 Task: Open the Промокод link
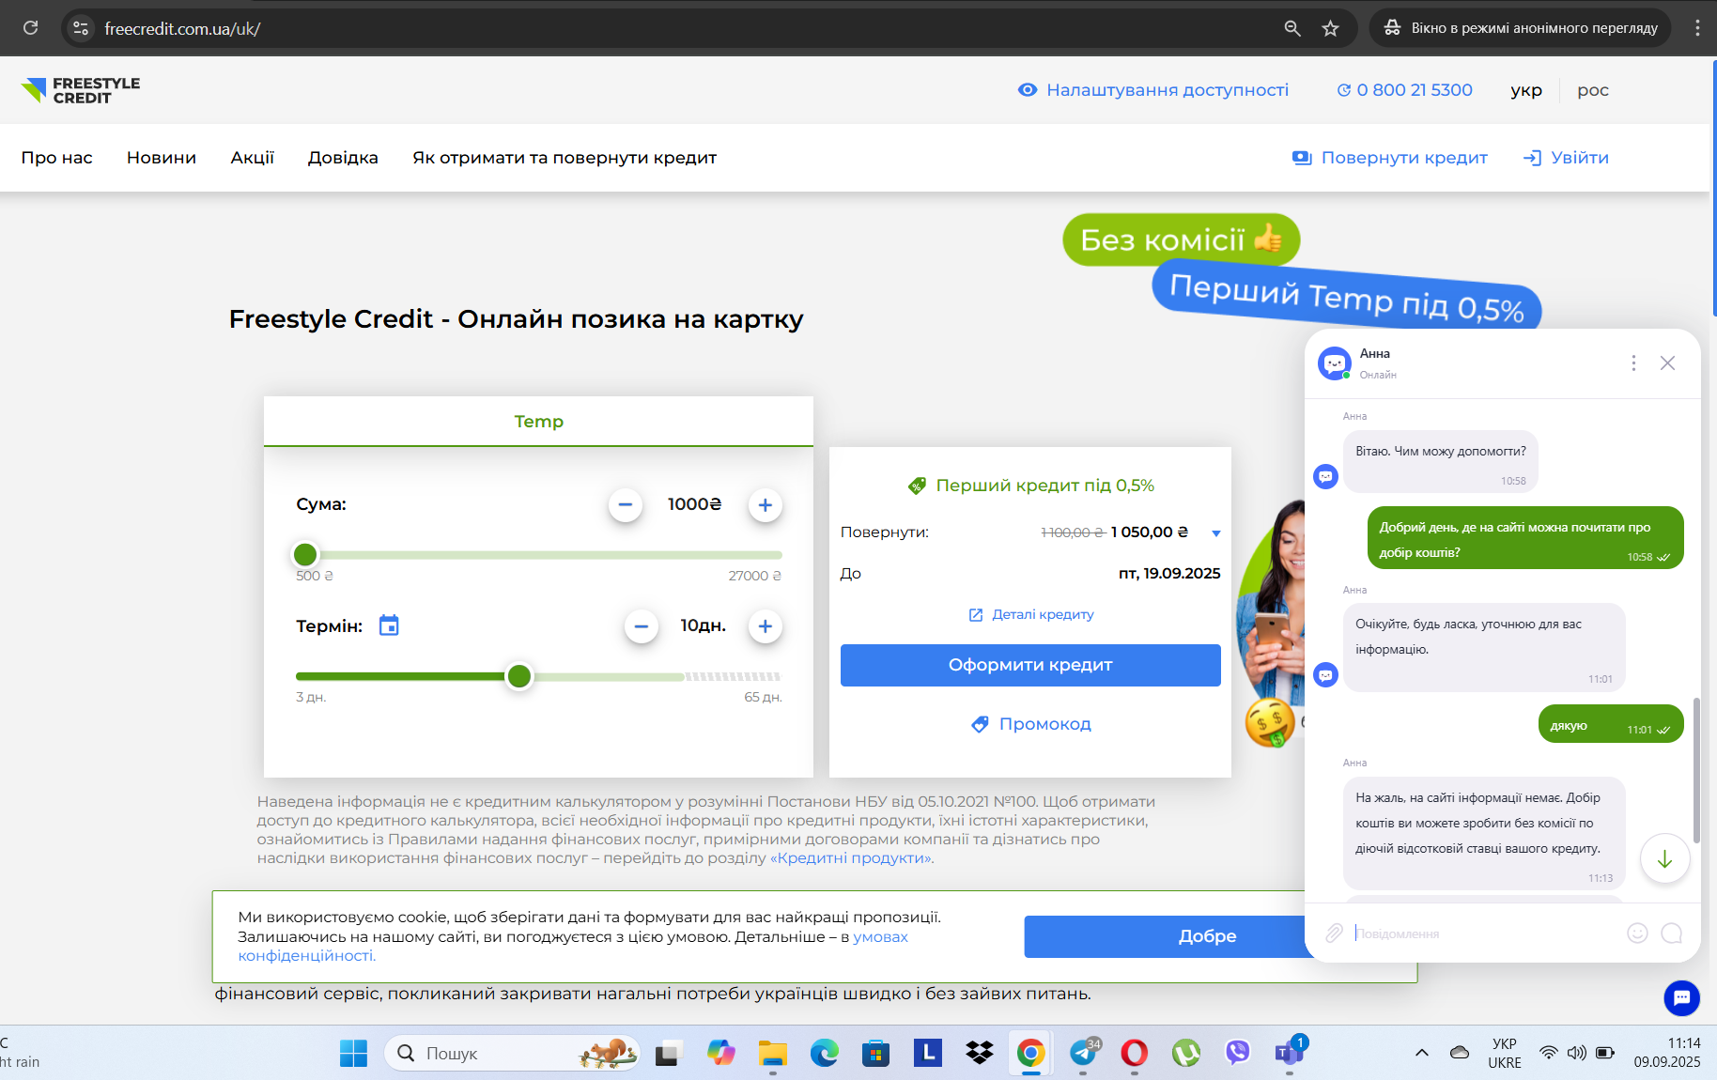[1031, 724]
